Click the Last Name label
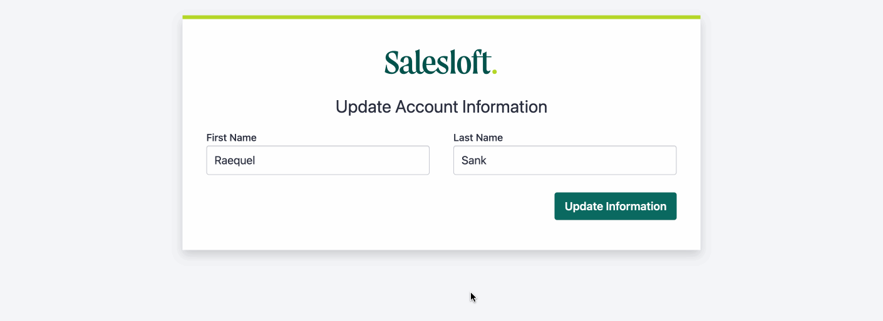883x321 pixels. coord(478,138)
